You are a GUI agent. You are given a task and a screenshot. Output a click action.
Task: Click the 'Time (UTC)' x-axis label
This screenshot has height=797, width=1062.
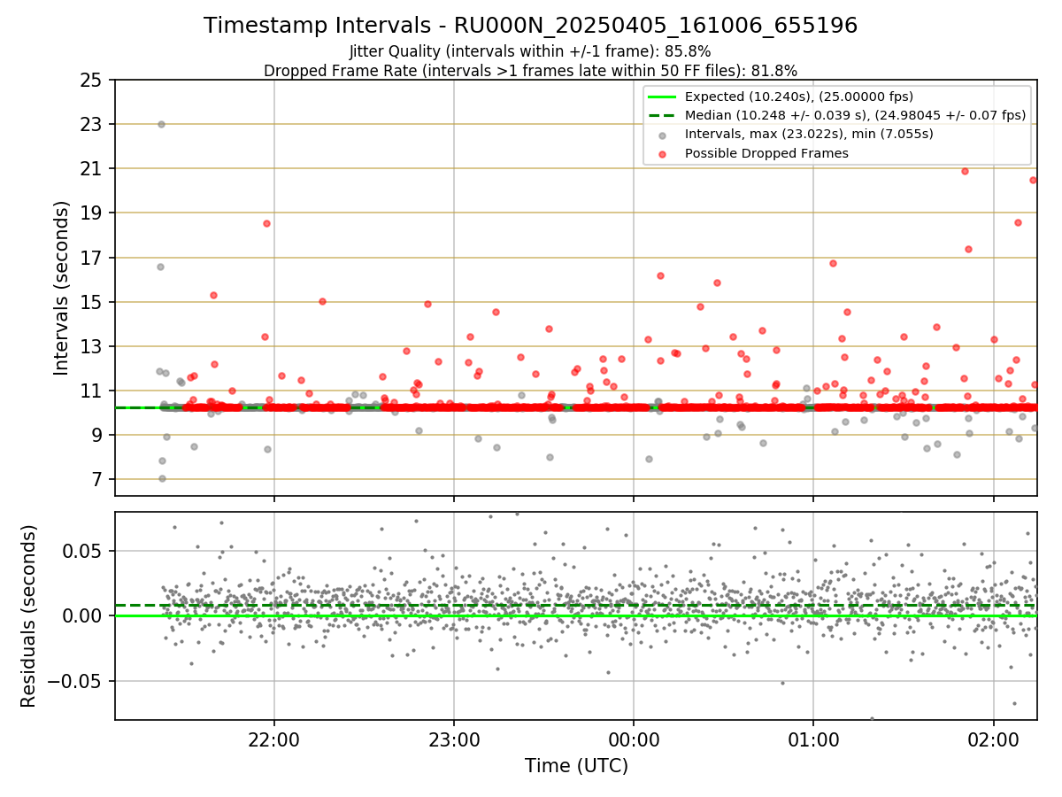pos(576,766)
